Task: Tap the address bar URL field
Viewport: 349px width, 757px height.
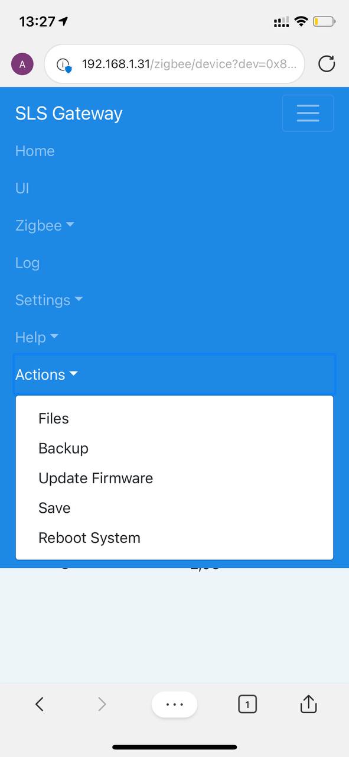Action: click(175, 64)
